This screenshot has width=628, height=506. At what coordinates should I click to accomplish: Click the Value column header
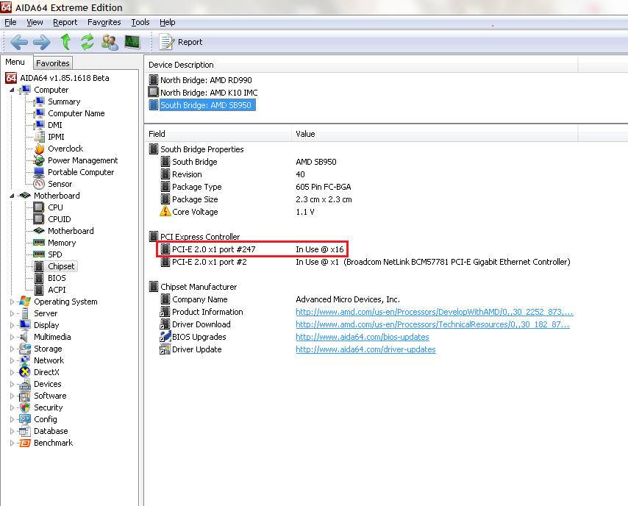click(435, 134)
